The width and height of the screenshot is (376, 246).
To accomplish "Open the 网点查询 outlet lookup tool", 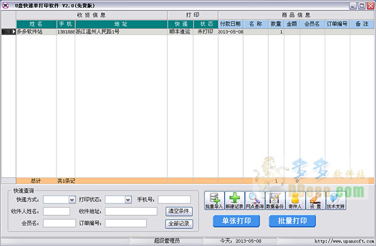I will point(254,200).
